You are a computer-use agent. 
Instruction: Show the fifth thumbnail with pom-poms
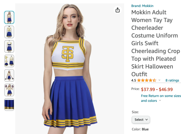9,75
